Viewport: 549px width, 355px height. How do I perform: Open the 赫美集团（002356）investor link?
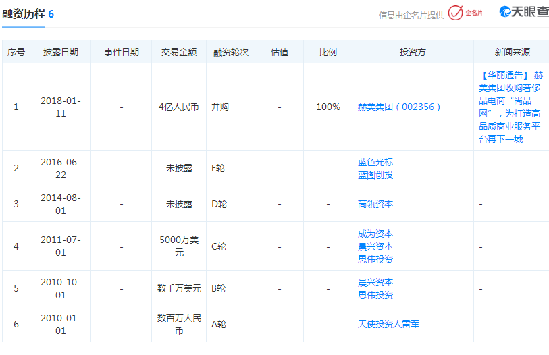(399, 107)
